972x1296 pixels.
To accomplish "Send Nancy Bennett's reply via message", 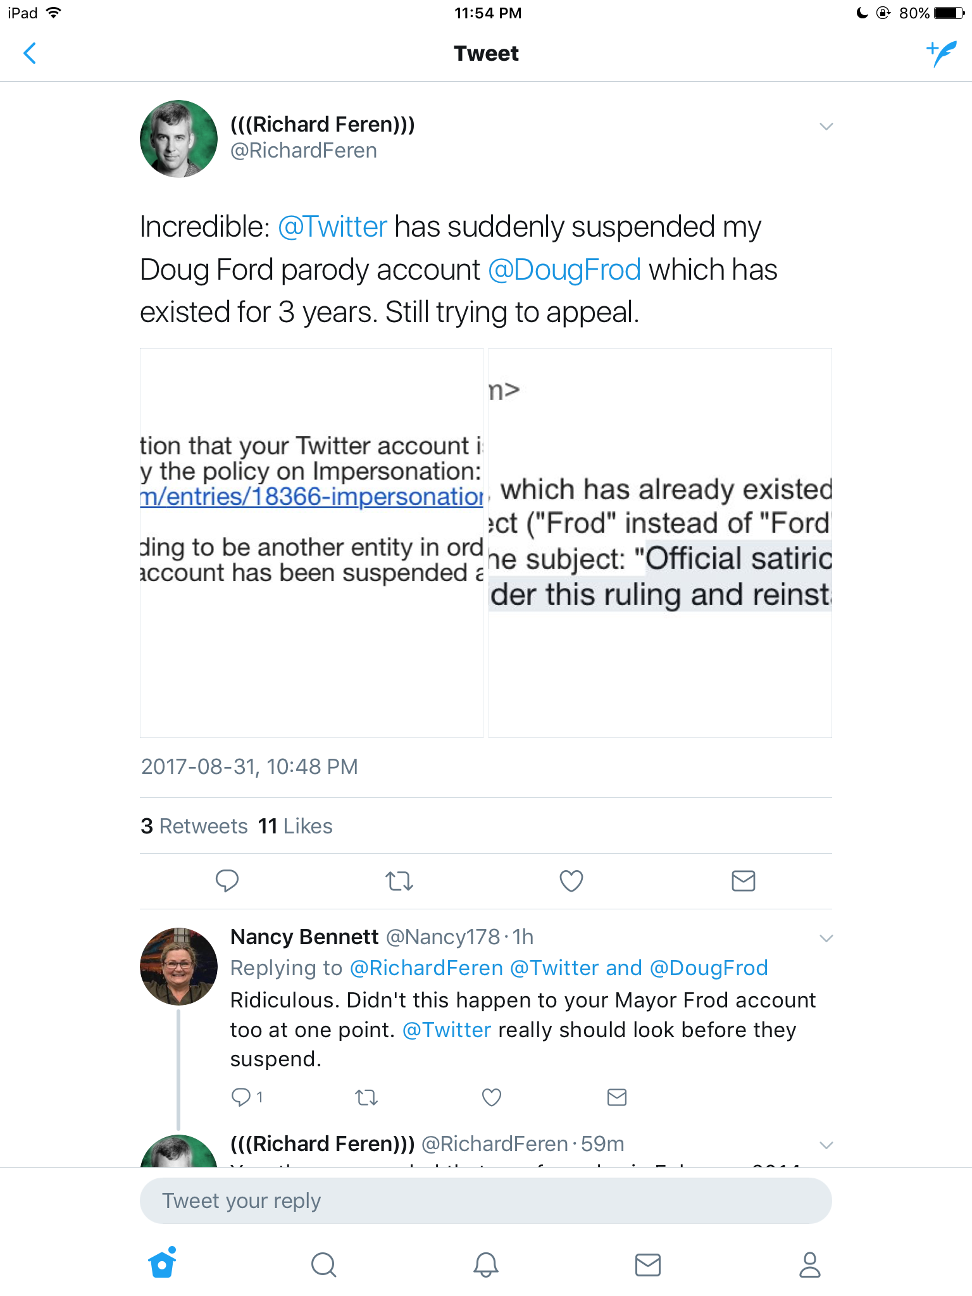I will pos(616,1097).
